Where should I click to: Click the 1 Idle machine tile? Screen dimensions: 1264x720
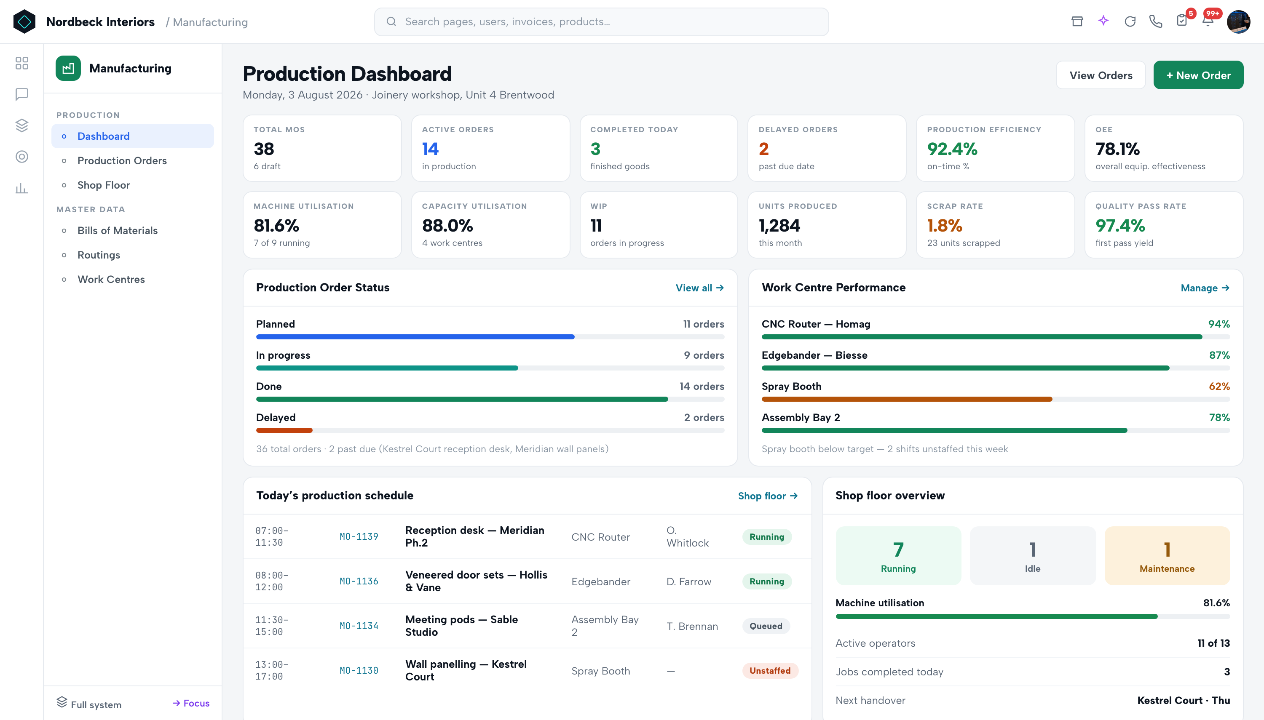coord(1033,556)
